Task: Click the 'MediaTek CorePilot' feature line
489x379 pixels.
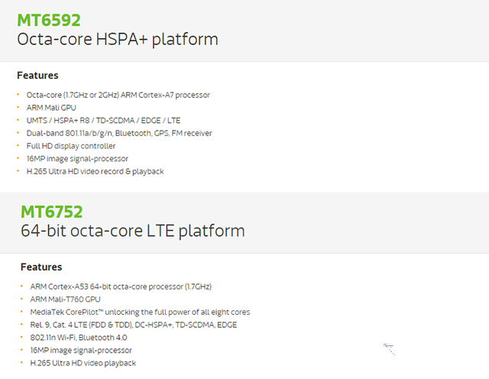Action: pos(140,312)
